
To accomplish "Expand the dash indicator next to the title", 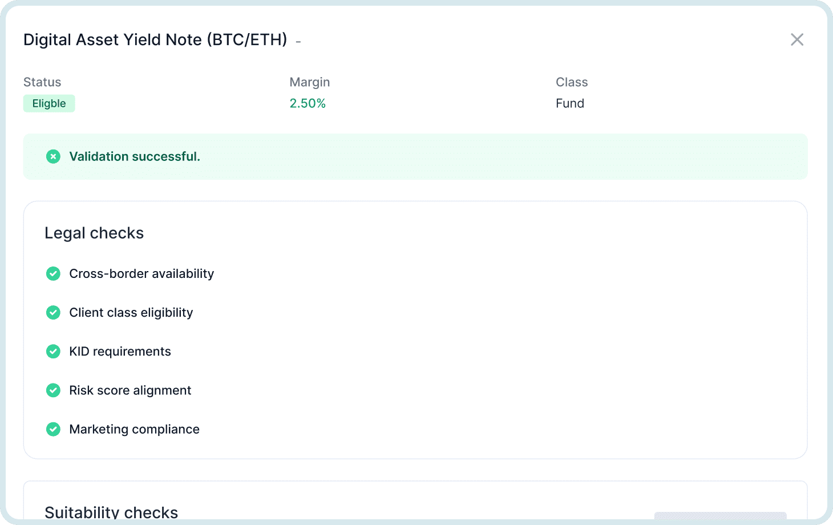I will (298, 42).
